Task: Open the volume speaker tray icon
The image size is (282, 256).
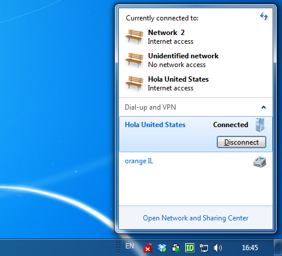Action: (218, 248)
